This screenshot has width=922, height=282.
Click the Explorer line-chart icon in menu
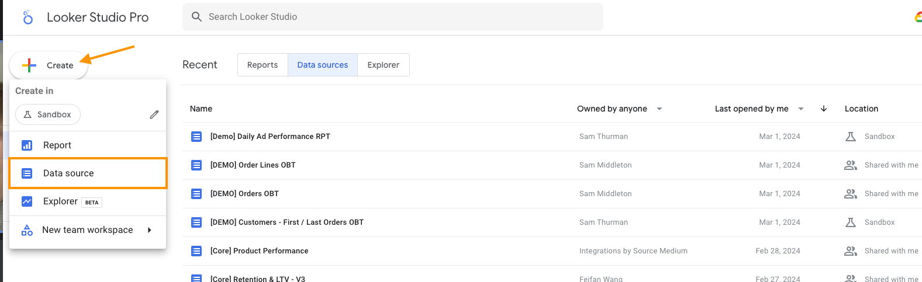[27, 201]
